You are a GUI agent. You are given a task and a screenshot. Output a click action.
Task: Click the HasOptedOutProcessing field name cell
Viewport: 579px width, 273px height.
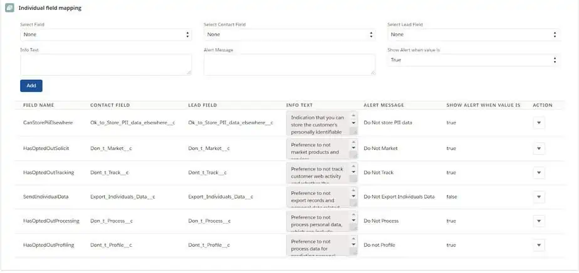click(51, 221)
